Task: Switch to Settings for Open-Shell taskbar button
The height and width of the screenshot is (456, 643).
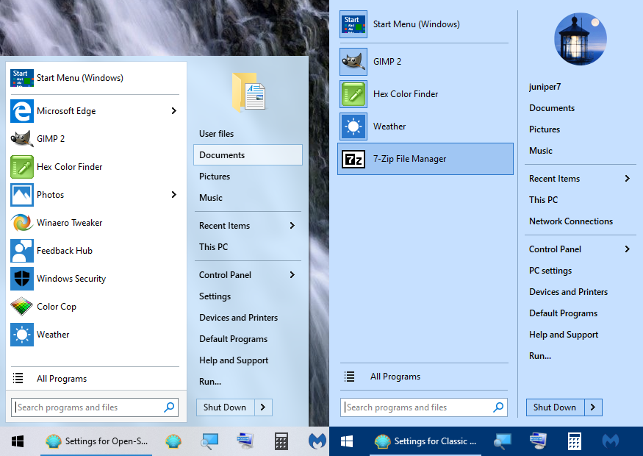Action: coord(96,441)
